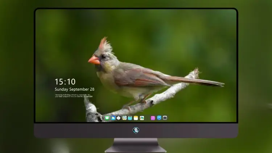Open the Photos gallery dock icon
272x153 pixels.
[142, 118]
